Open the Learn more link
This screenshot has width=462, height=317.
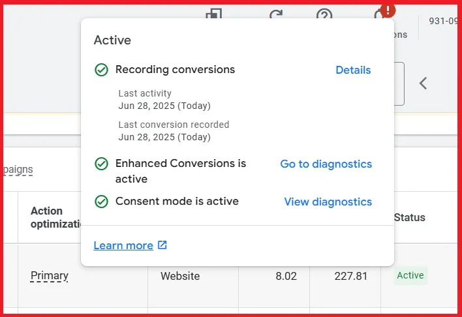click(x=123, y=245)
